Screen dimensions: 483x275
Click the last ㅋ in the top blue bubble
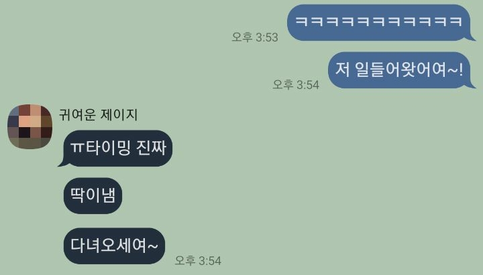coord(456,21)
